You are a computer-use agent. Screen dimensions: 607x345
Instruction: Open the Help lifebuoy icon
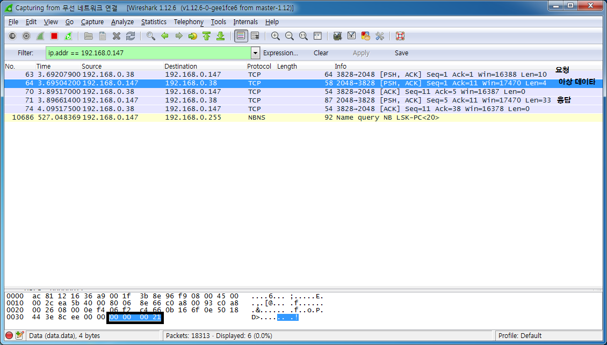click(400, 36)
